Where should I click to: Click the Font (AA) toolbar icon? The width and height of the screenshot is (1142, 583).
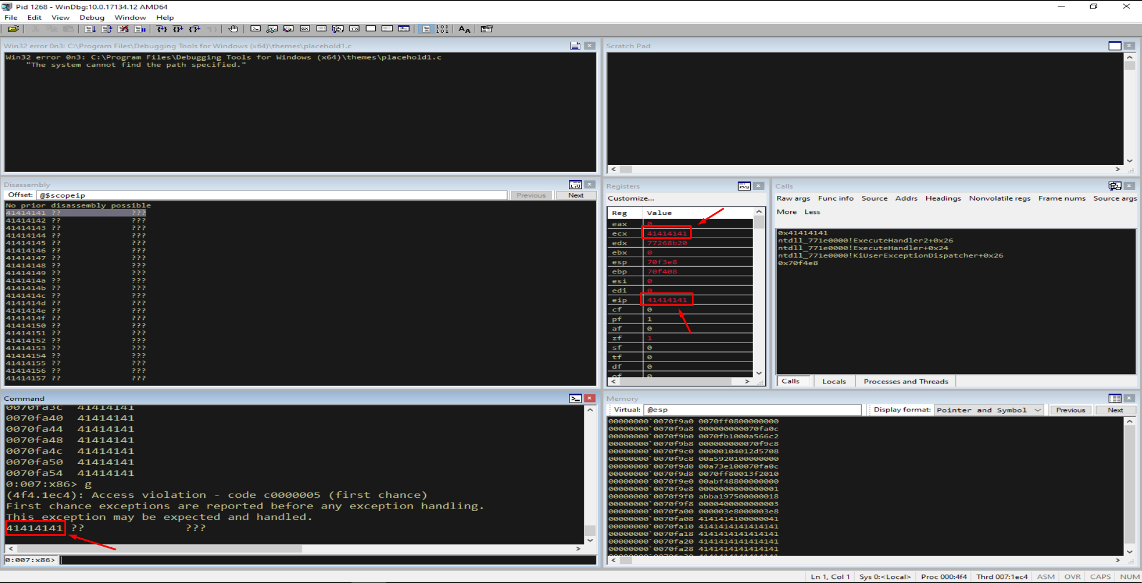[x=464, y=29]
